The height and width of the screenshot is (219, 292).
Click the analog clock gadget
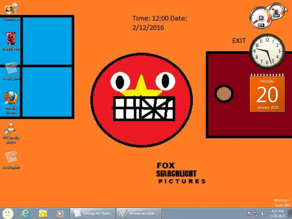pos(267,51)
